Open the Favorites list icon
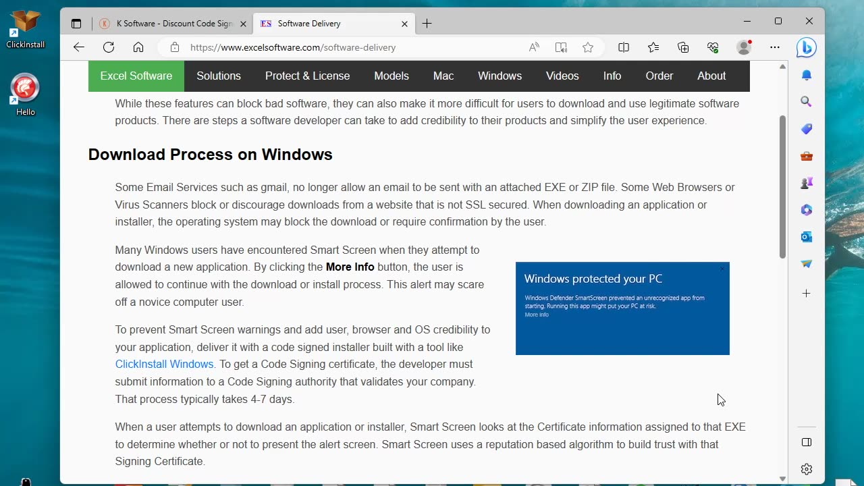The height and width of the screenshot is (486, 864). click(653, 47)
